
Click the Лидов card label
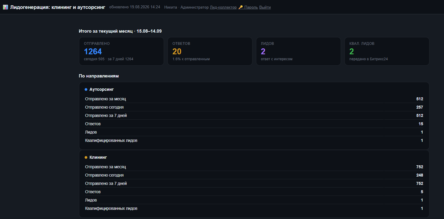pos(267,43)
